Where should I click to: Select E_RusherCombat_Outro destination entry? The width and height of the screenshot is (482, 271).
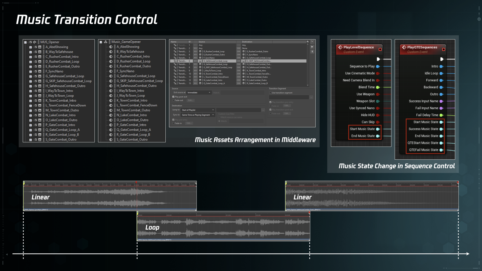click(258, 51)
